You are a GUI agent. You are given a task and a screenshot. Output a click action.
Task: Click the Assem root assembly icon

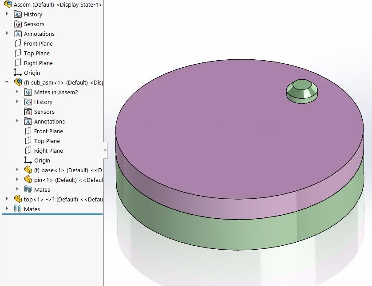[8, 4]
